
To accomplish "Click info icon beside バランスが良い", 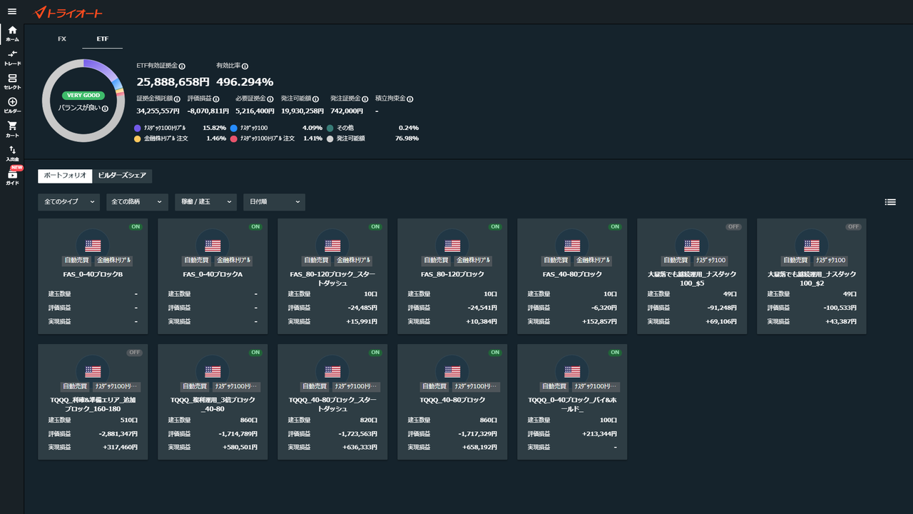I will (x=105, y=109).
